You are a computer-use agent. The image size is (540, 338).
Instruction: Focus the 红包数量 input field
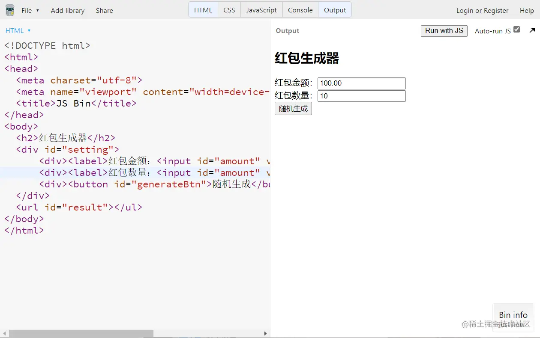(361, 96)
